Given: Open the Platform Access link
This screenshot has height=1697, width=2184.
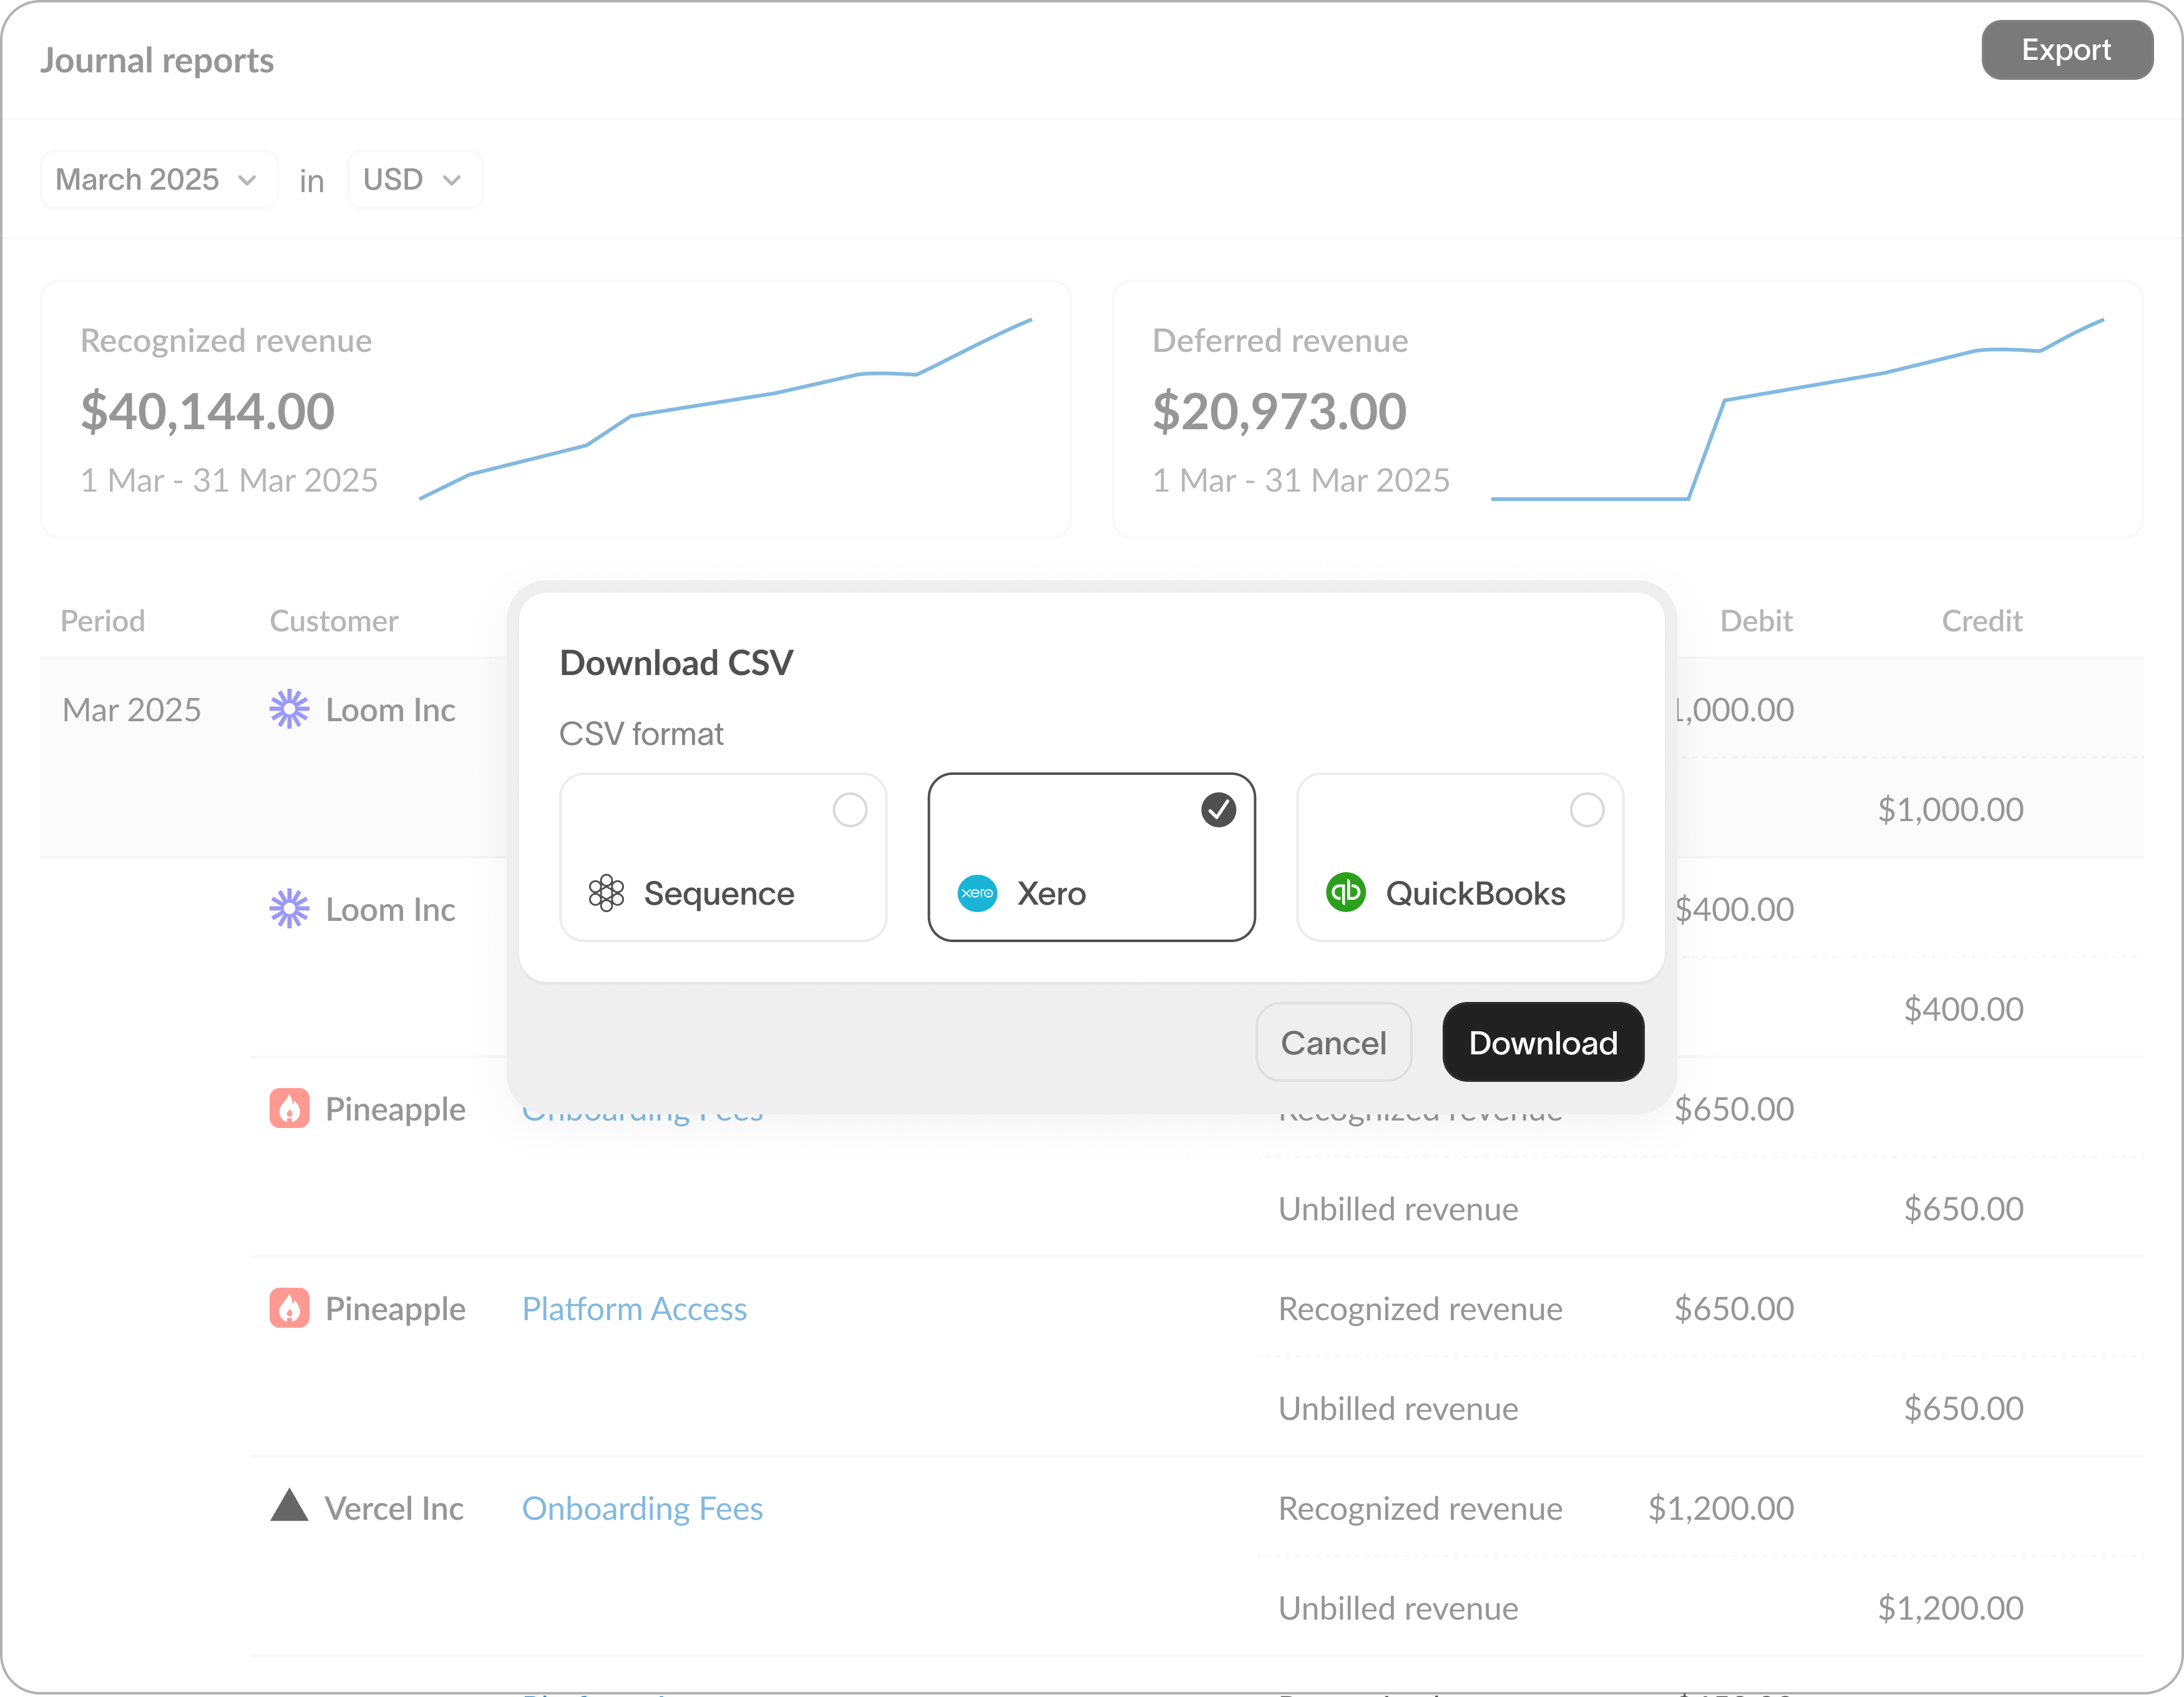Looking at the screenshot, I should [x=634, y=1308].
